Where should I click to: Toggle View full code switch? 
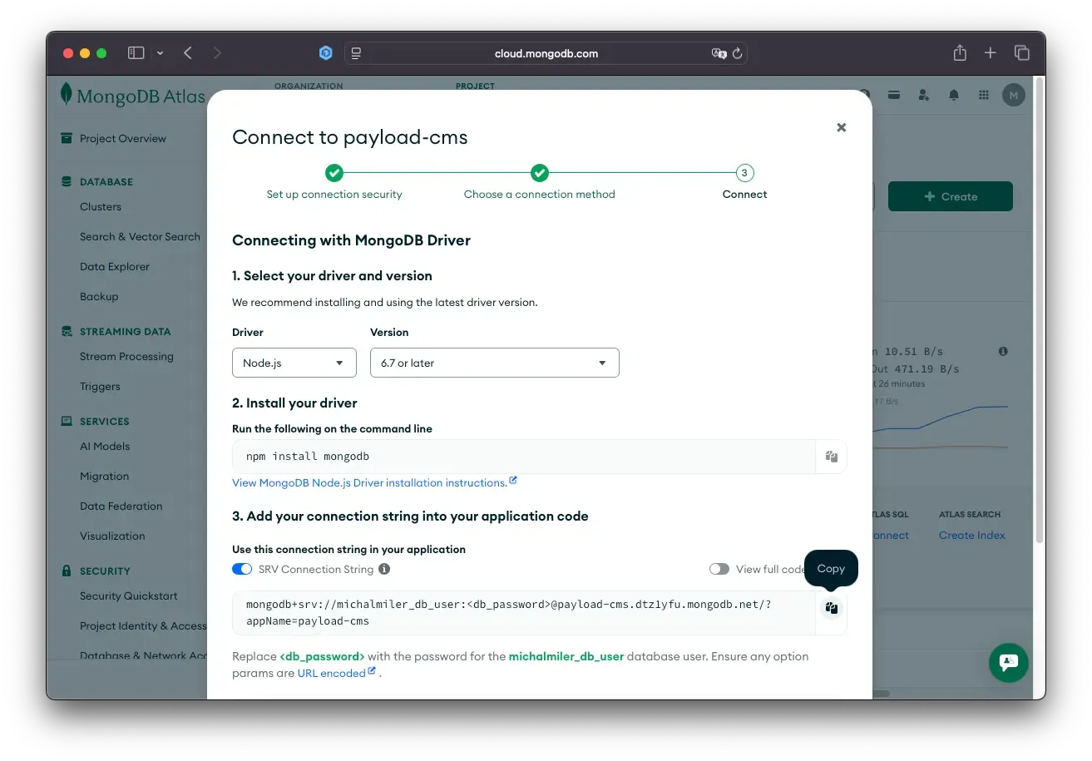(719, 569)
